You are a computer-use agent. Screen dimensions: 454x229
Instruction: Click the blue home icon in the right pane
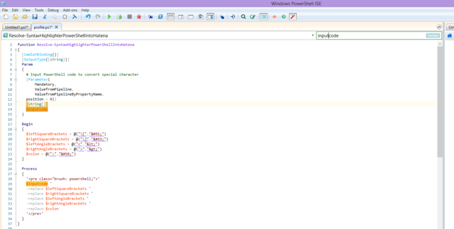tap(449, 36)
